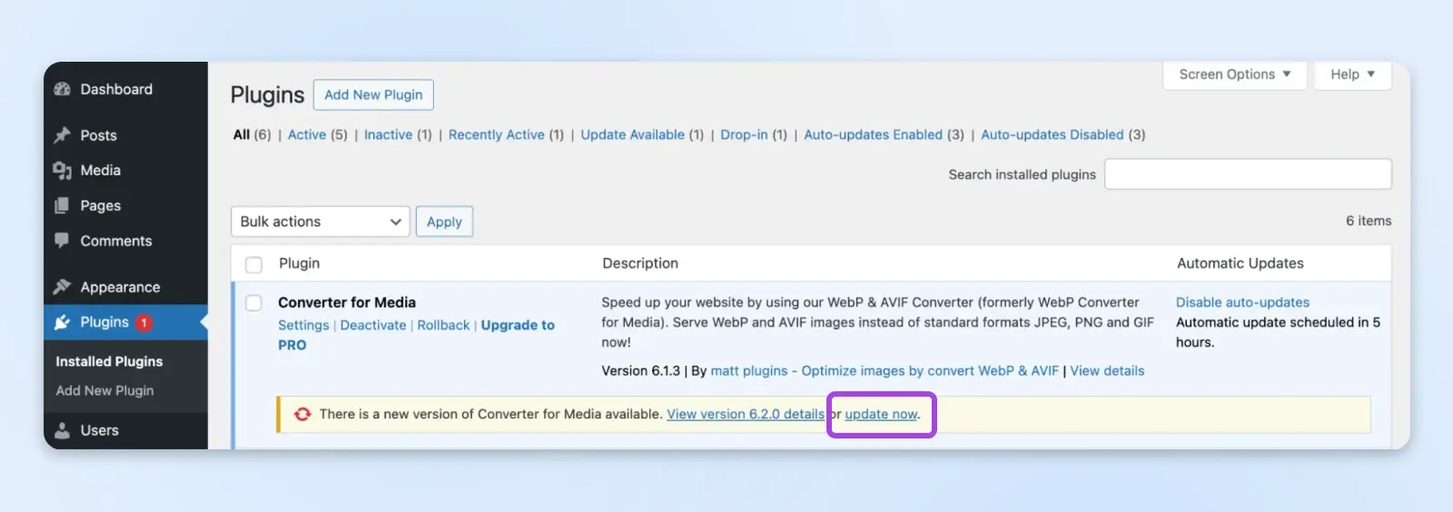The height and width of the screenshot is (512, 1453).
Task: Expand the Screen Options panel
Action: (1234, 74)
